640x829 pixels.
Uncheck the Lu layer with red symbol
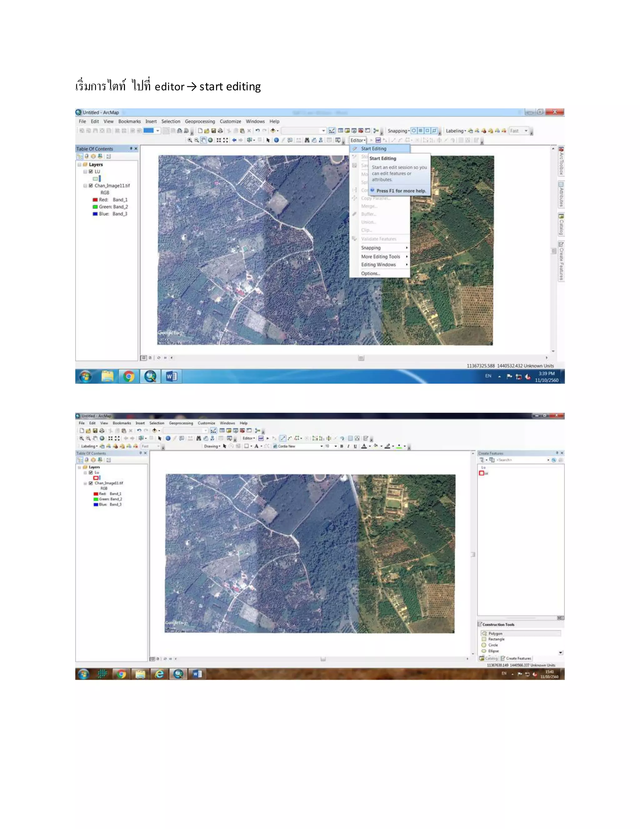[x=91, y=473]
